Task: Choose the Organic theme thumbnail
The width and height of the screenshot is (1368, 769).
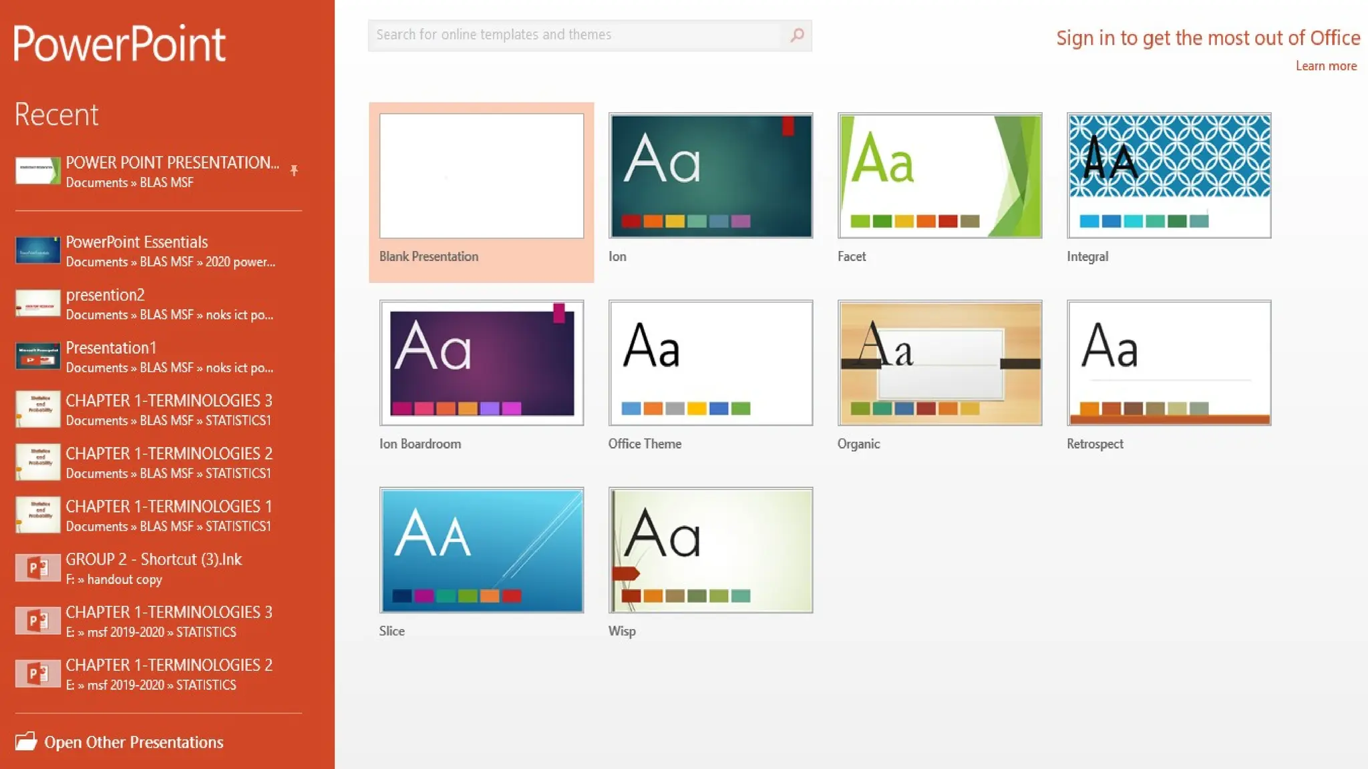Action: [x=939, y=363]
